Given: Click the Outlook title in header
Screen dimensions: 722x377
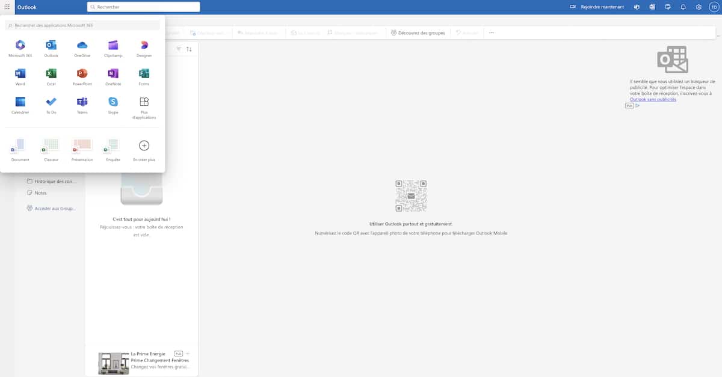Looking at the screenshot, I should (26, 7).
